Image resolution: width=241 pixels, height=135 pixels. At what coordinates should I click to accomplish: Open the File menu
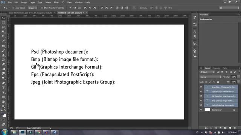click(10, 3)
